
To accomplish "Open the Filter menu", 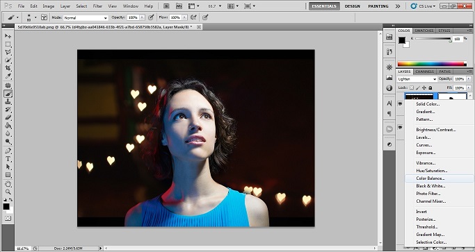I will (97, 6).
